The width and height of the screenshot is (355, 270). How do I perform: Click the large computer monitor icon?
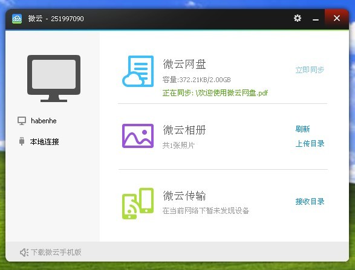pos(54,79)
